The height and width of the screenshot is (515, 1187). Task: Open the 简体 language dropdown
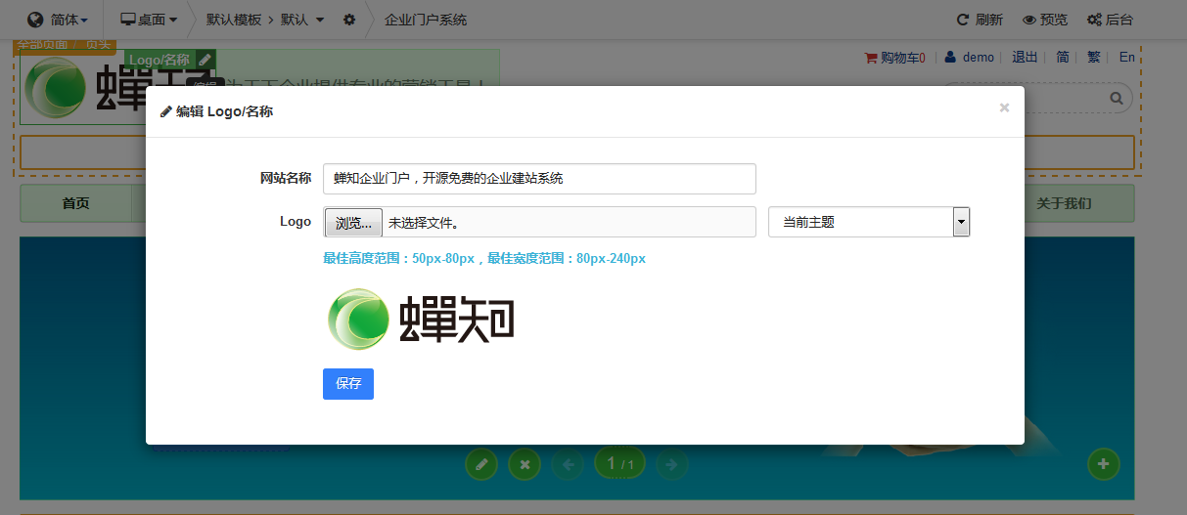(x=58, y=20)
